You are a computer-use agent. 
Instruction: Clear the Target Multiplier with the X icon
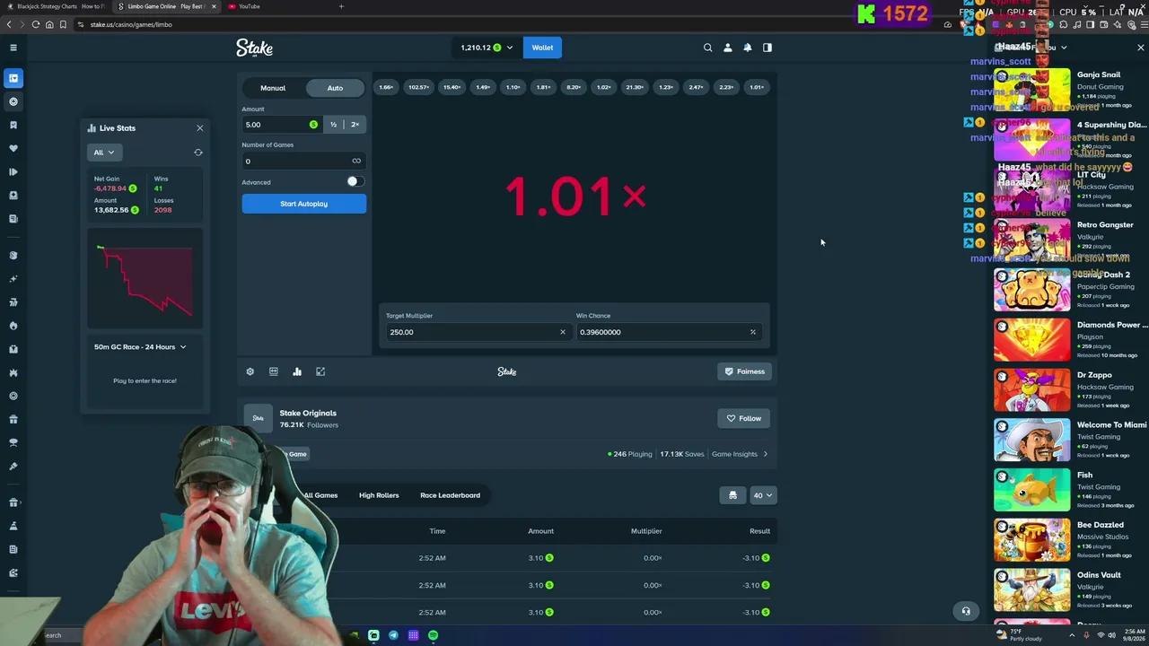point(563,332)
